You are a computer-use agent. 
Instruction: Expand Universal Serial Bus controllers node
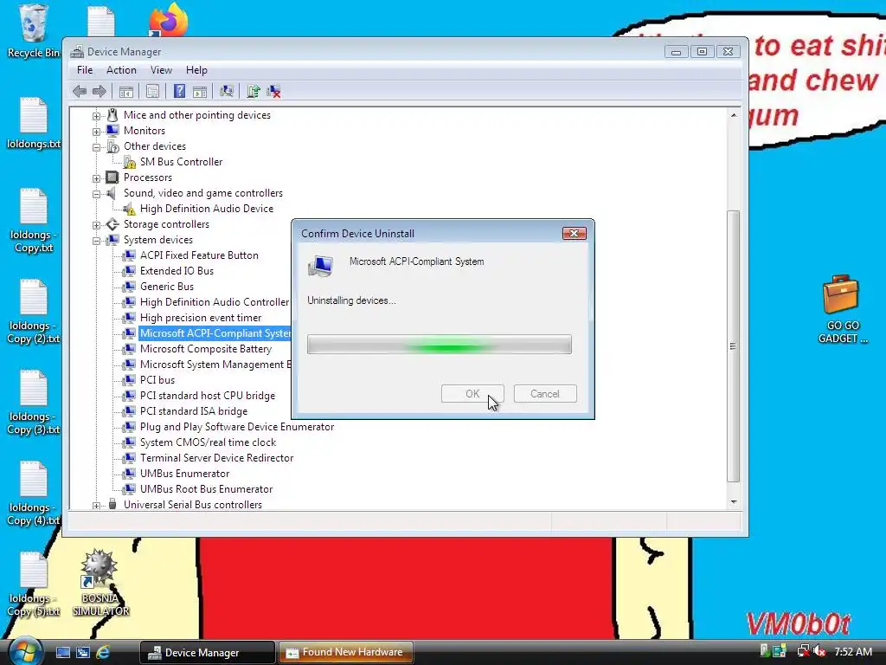pos(97,506)
